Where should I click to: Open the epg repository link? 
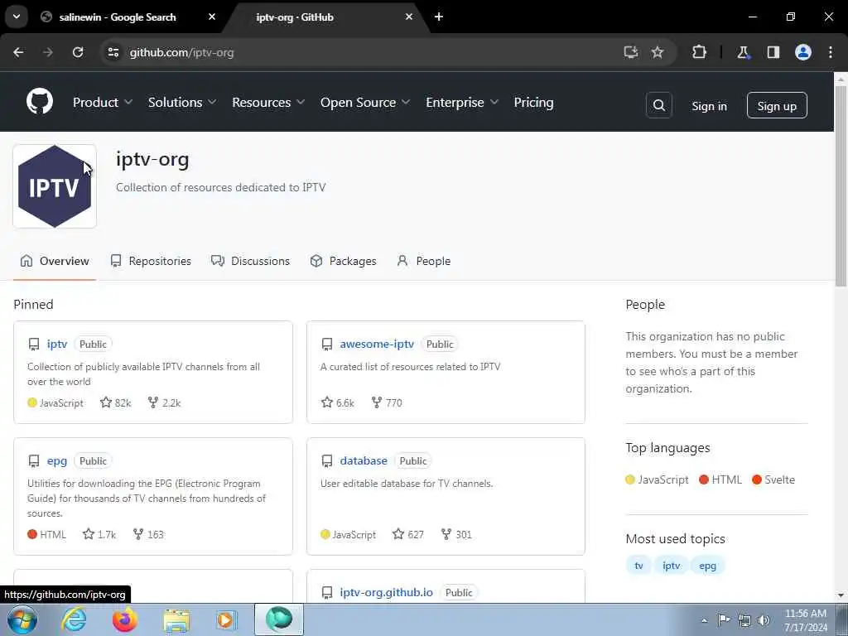click(57, 460)
